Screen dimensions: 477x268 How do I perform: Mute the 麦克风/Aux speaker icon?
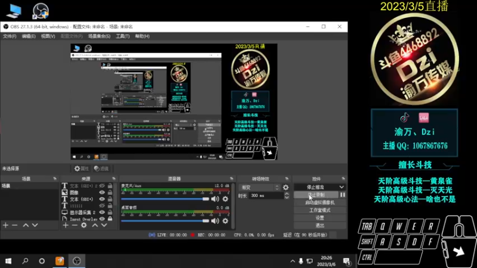(215, 199)
